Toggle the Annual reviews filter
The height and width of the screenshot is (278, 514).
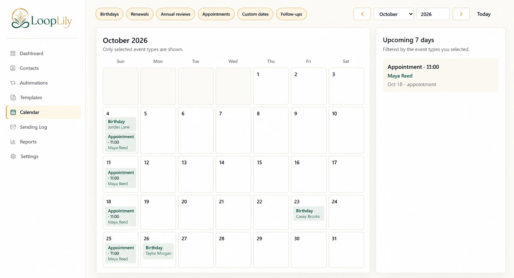[175, 14]
